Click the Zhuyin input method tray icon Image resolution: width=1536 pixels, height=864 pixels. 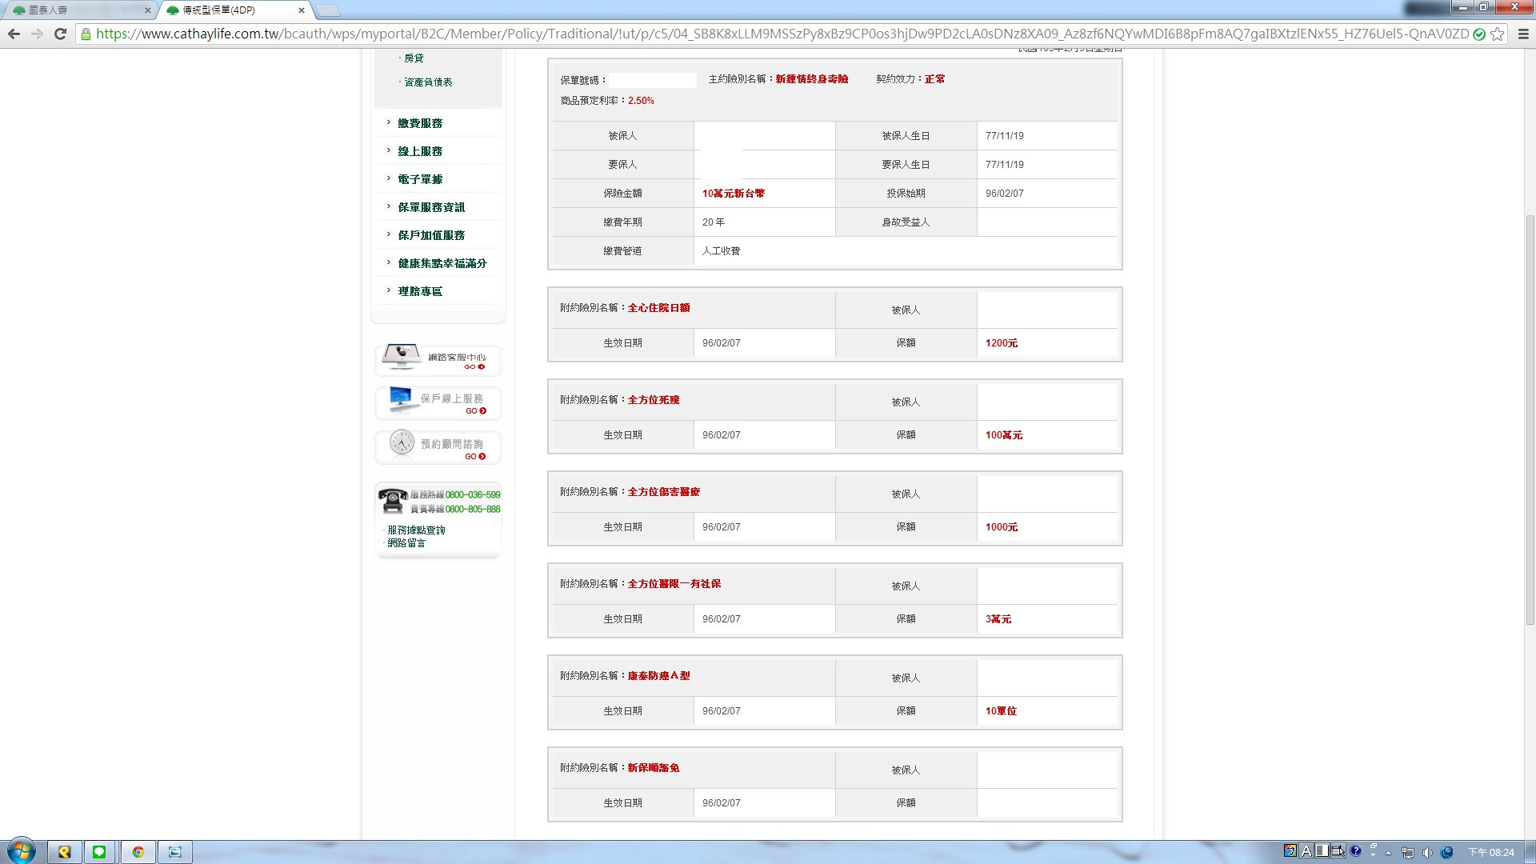click(x=1290, y=851)
